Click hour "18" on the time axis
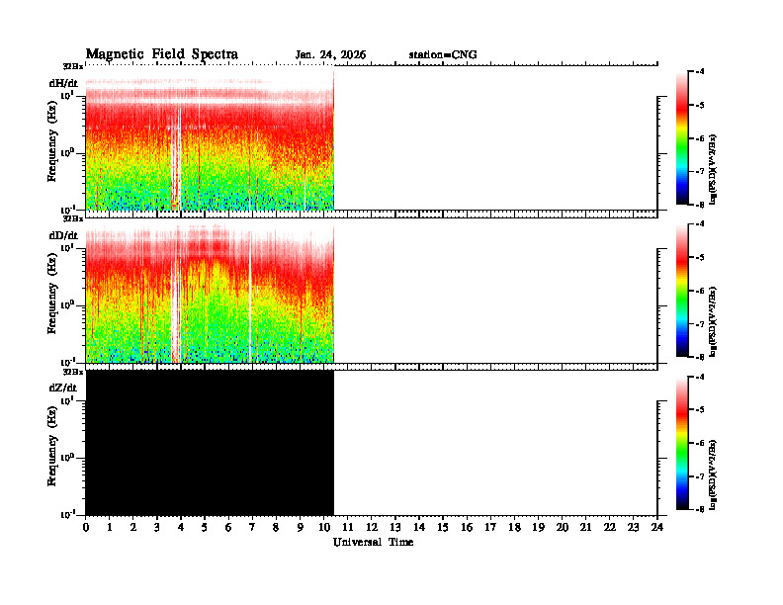This screenshot has height=605, width=783. (x=514, y=528)
